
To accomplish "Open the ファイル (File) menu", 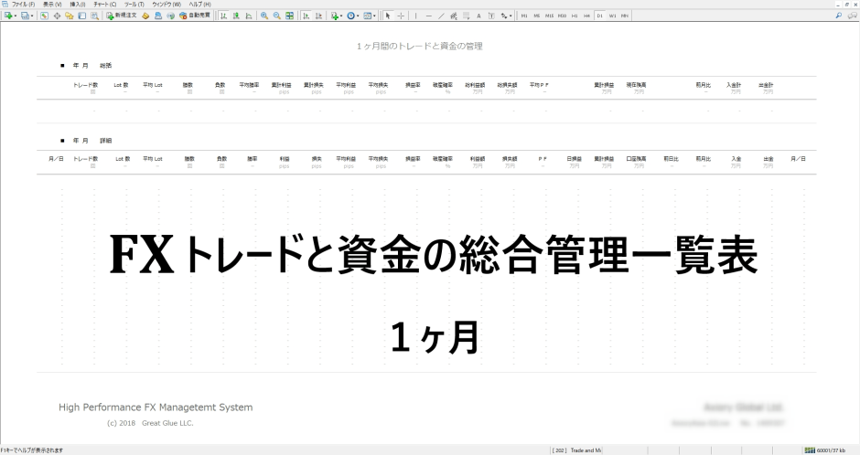I will tap(23, 5).
